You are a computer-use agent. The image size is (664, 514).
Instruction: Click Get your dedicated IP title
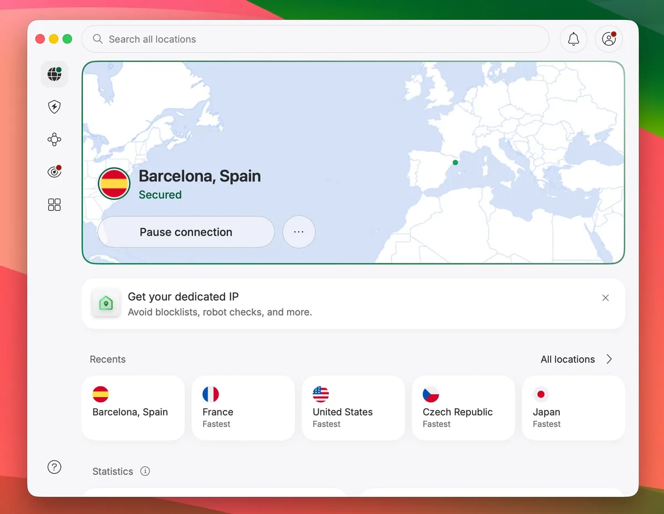(x=183, y=297)
